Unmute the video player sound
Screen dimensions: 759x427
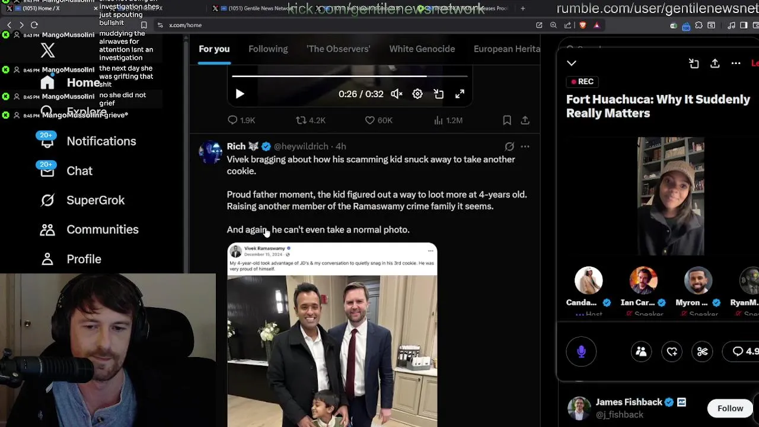click(397, 94)
